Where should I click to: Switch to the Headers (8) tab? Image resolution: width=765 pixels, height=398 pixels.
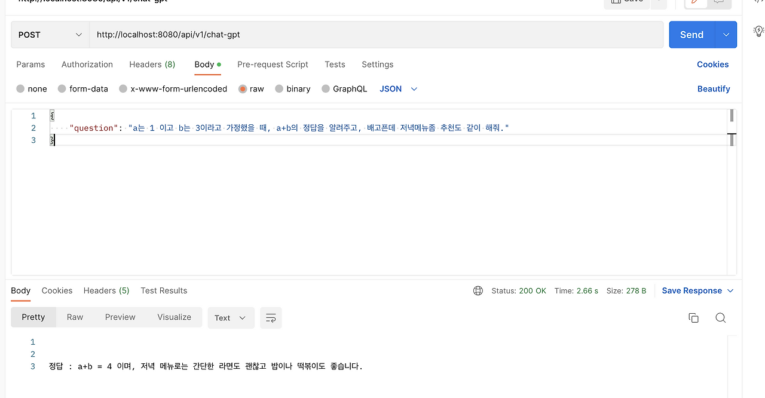[x=152, y=65]
